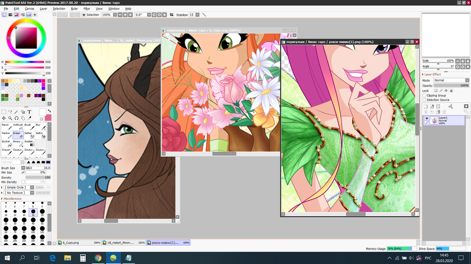Image resolution: width=471 pixels, height=264 pixels.
Task: Flip view horizontally in toolbar
Action: pos(172,15)
